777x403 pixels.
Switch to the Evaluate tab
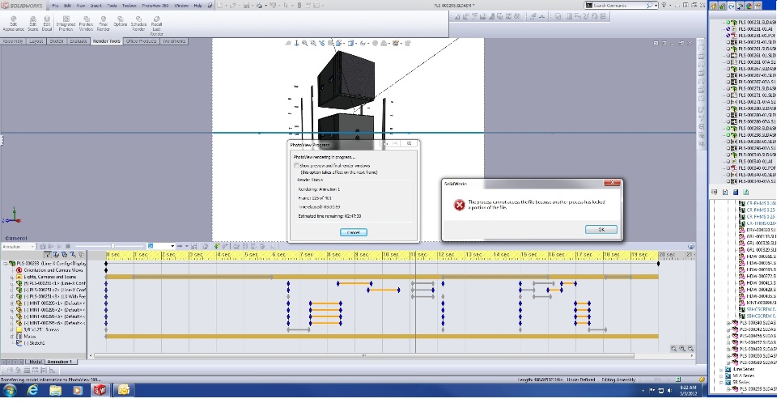coord(79,41)
